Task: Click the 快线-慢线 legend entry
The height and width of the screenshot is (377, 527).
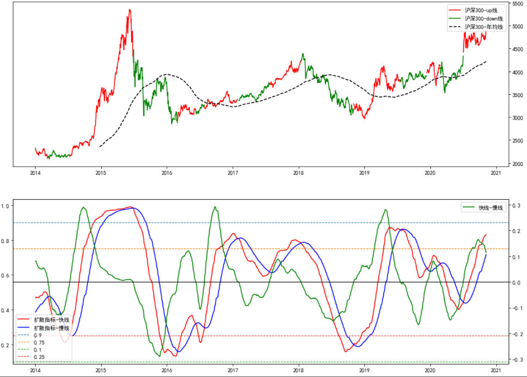Action: (x=492, y=208)
